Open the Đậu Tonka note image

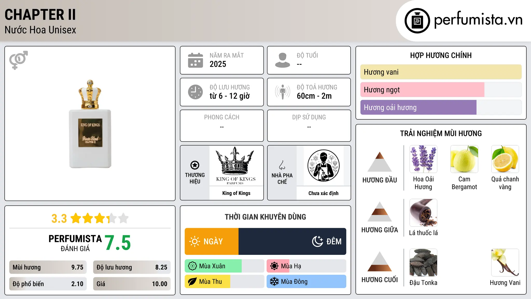pyautogui.click(x=423, y=263)
